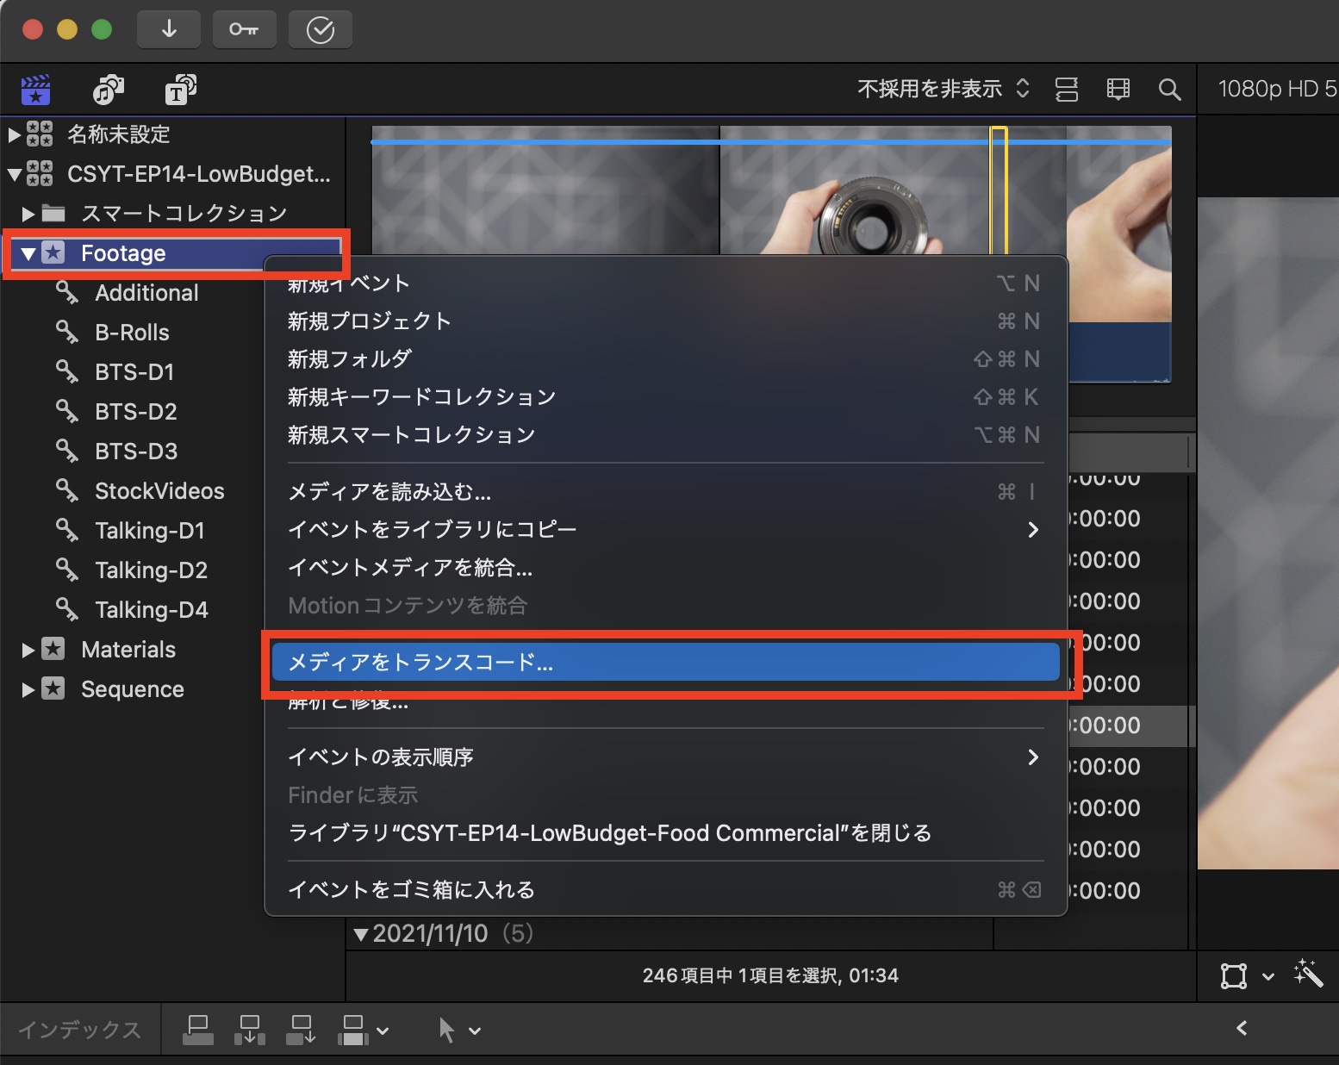Expand the Materials event
1339x1065 pixels.
pos(28,650)
